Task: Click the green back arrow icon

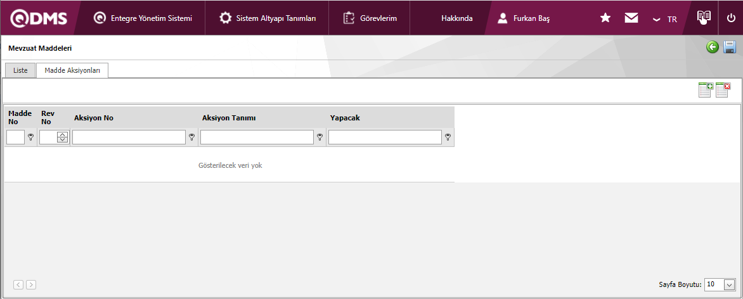Action: click(x=712, y=47)
